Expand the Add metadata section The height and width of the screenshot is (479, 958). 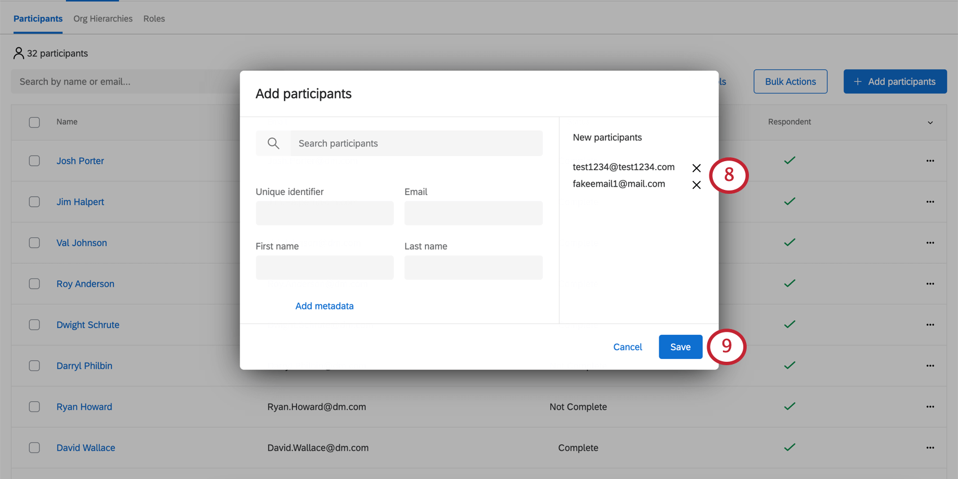click(x=325, y=306)
